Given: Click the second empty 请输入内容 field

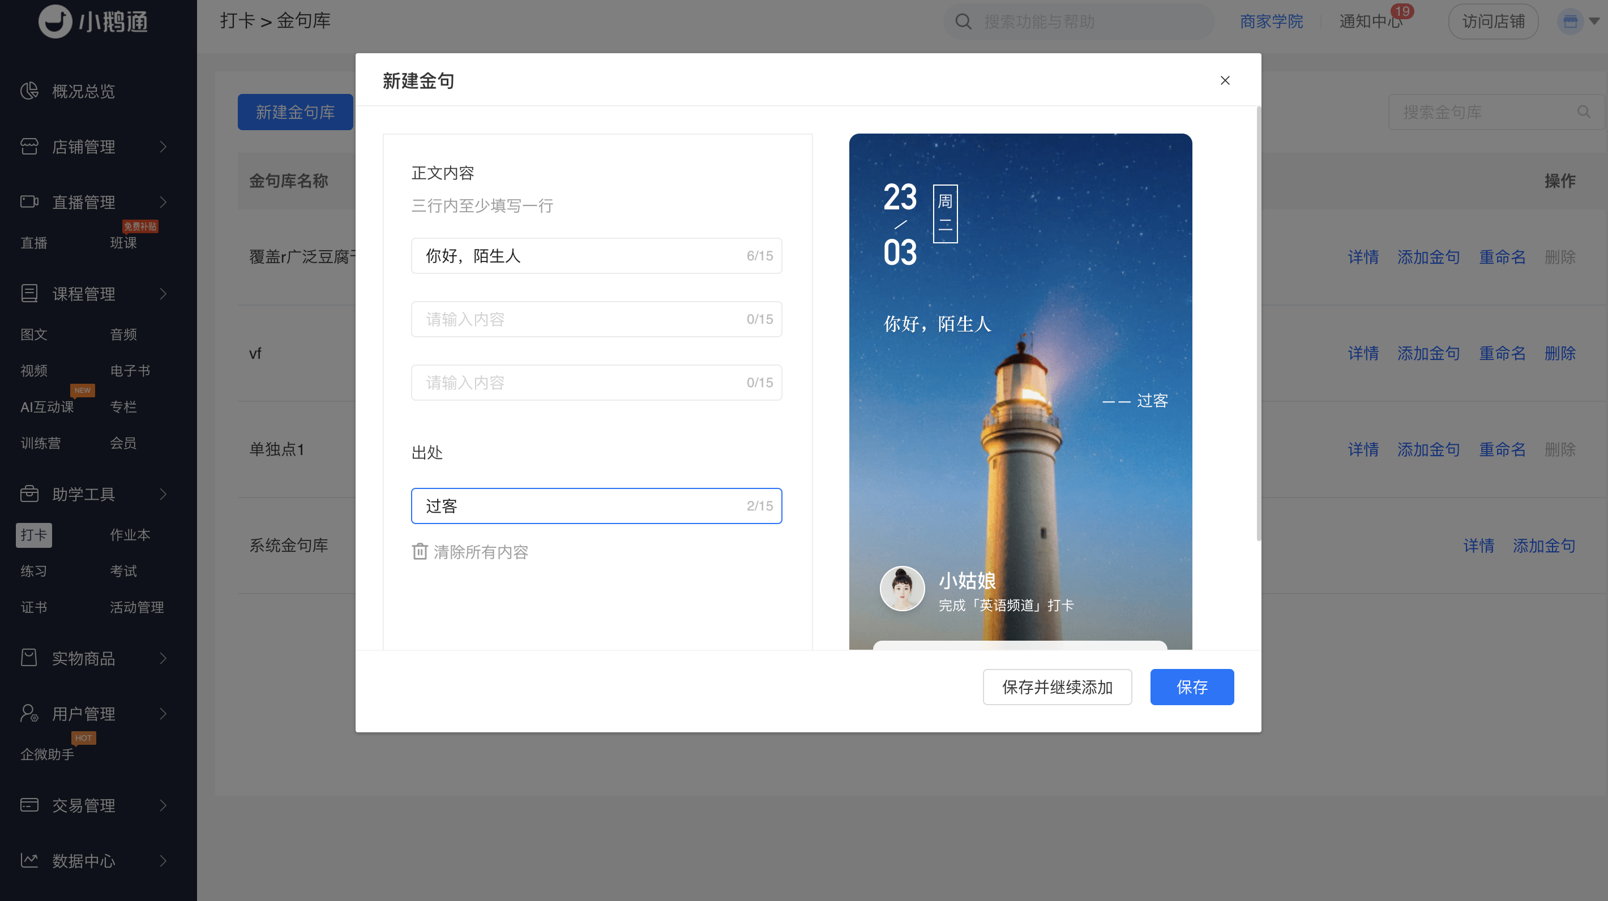Looking at the screenshot, I should (596, 319).
